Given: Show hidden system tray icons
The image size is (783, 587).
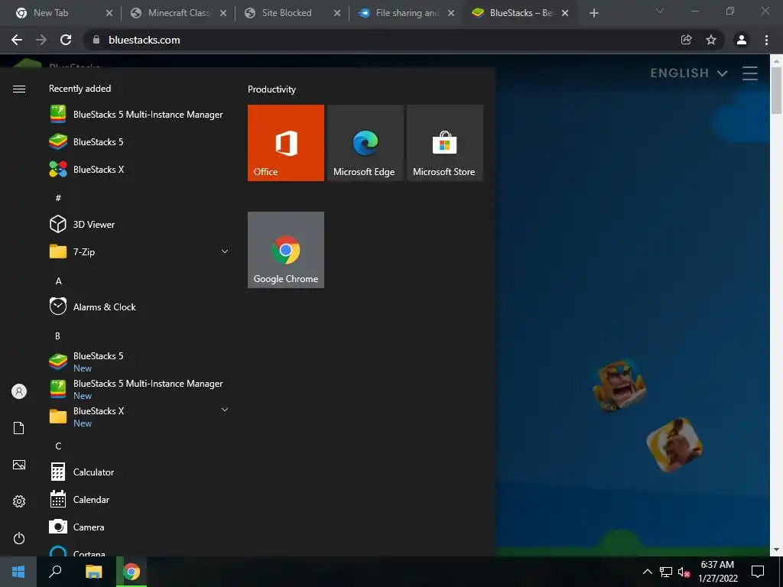Looking at the screenshot, I should pos(647,572).
